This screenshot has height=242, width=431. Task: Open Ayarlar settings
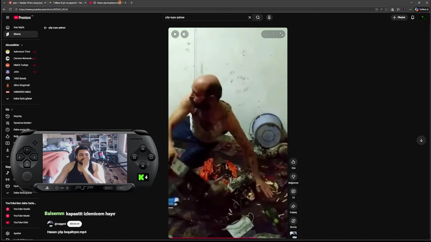click(21, 233)
